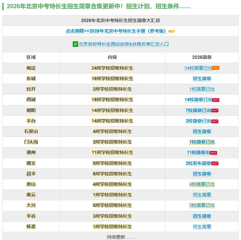Open 东城 row 招生简章 link

point(202,78)
